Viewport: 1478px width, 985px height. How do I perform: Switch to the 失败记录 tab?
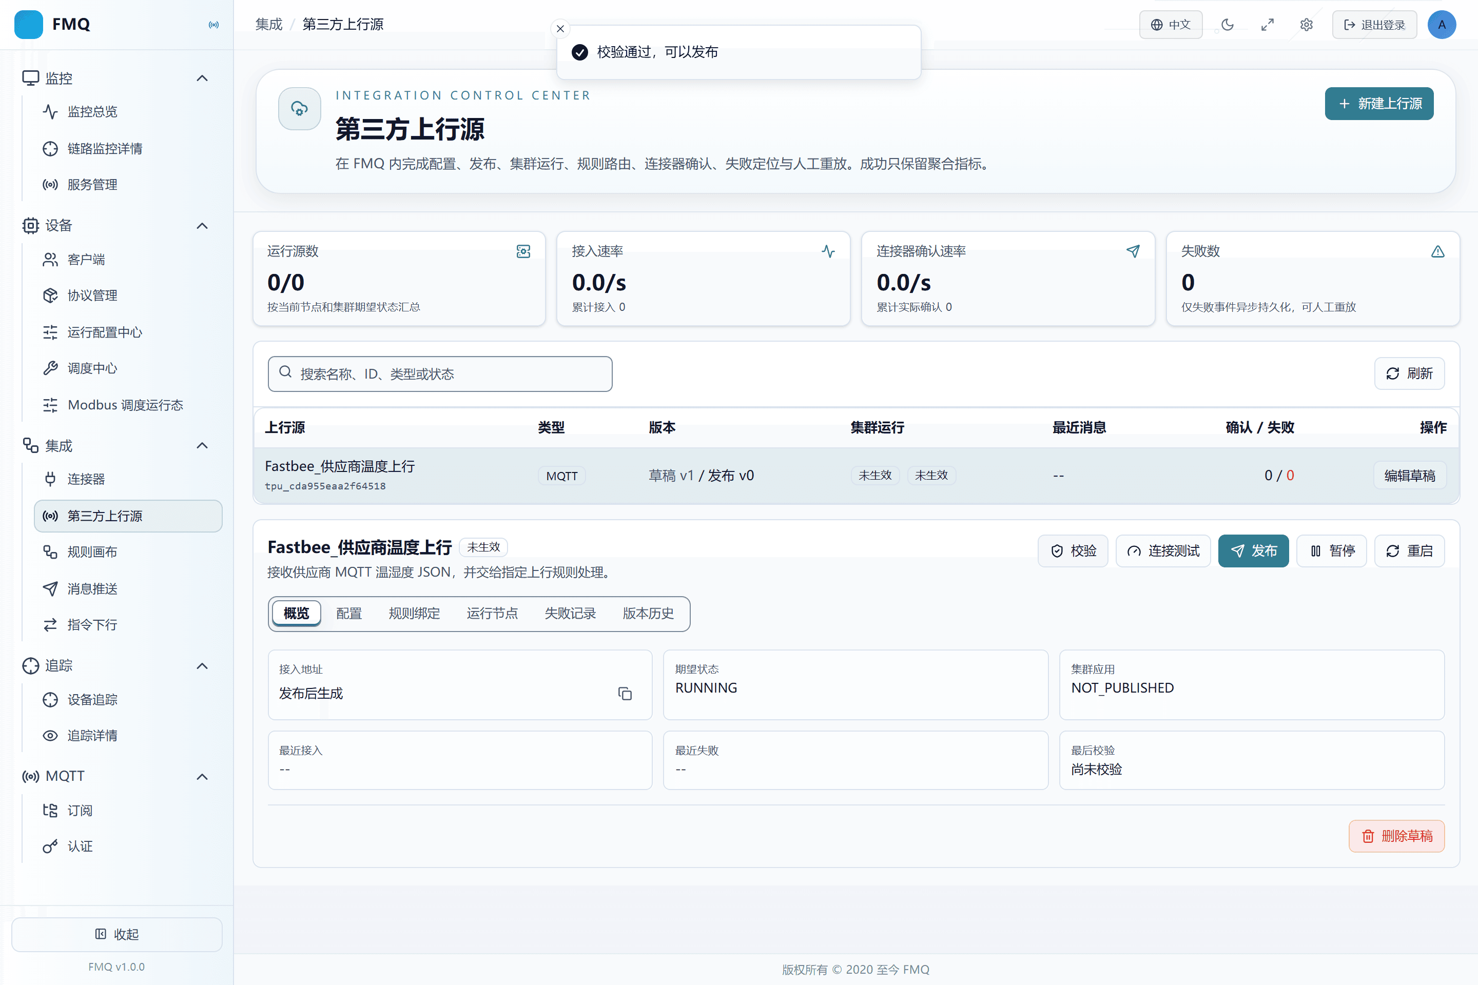click(570, 613)
